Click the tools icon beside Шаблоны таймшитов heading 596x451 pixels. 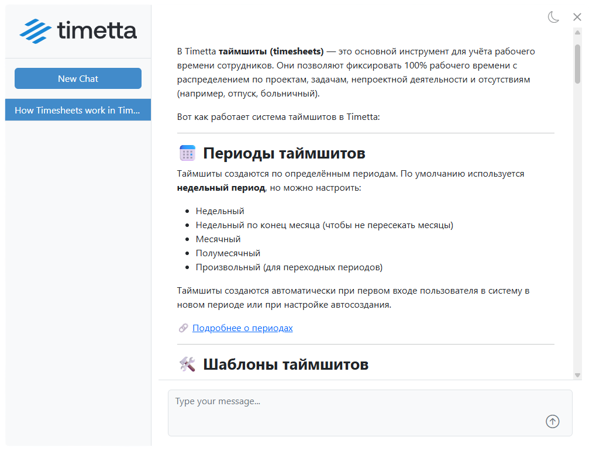click(187, 363)
